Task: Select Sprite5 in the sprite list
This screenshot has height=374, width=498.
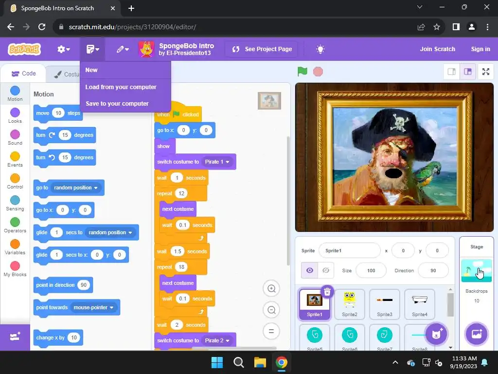Action: pyautogui.click(x=315, y=338)
